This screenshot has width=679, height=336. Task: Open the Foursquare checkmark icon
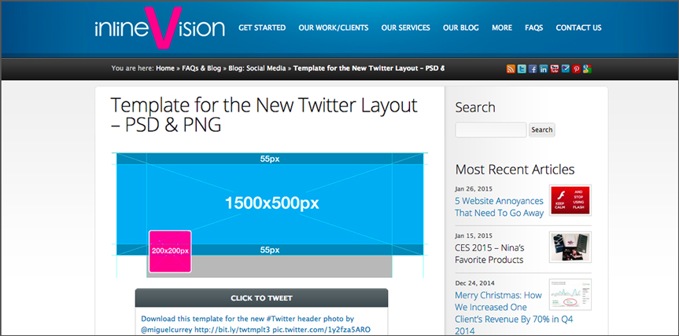[x=566, y=68]
